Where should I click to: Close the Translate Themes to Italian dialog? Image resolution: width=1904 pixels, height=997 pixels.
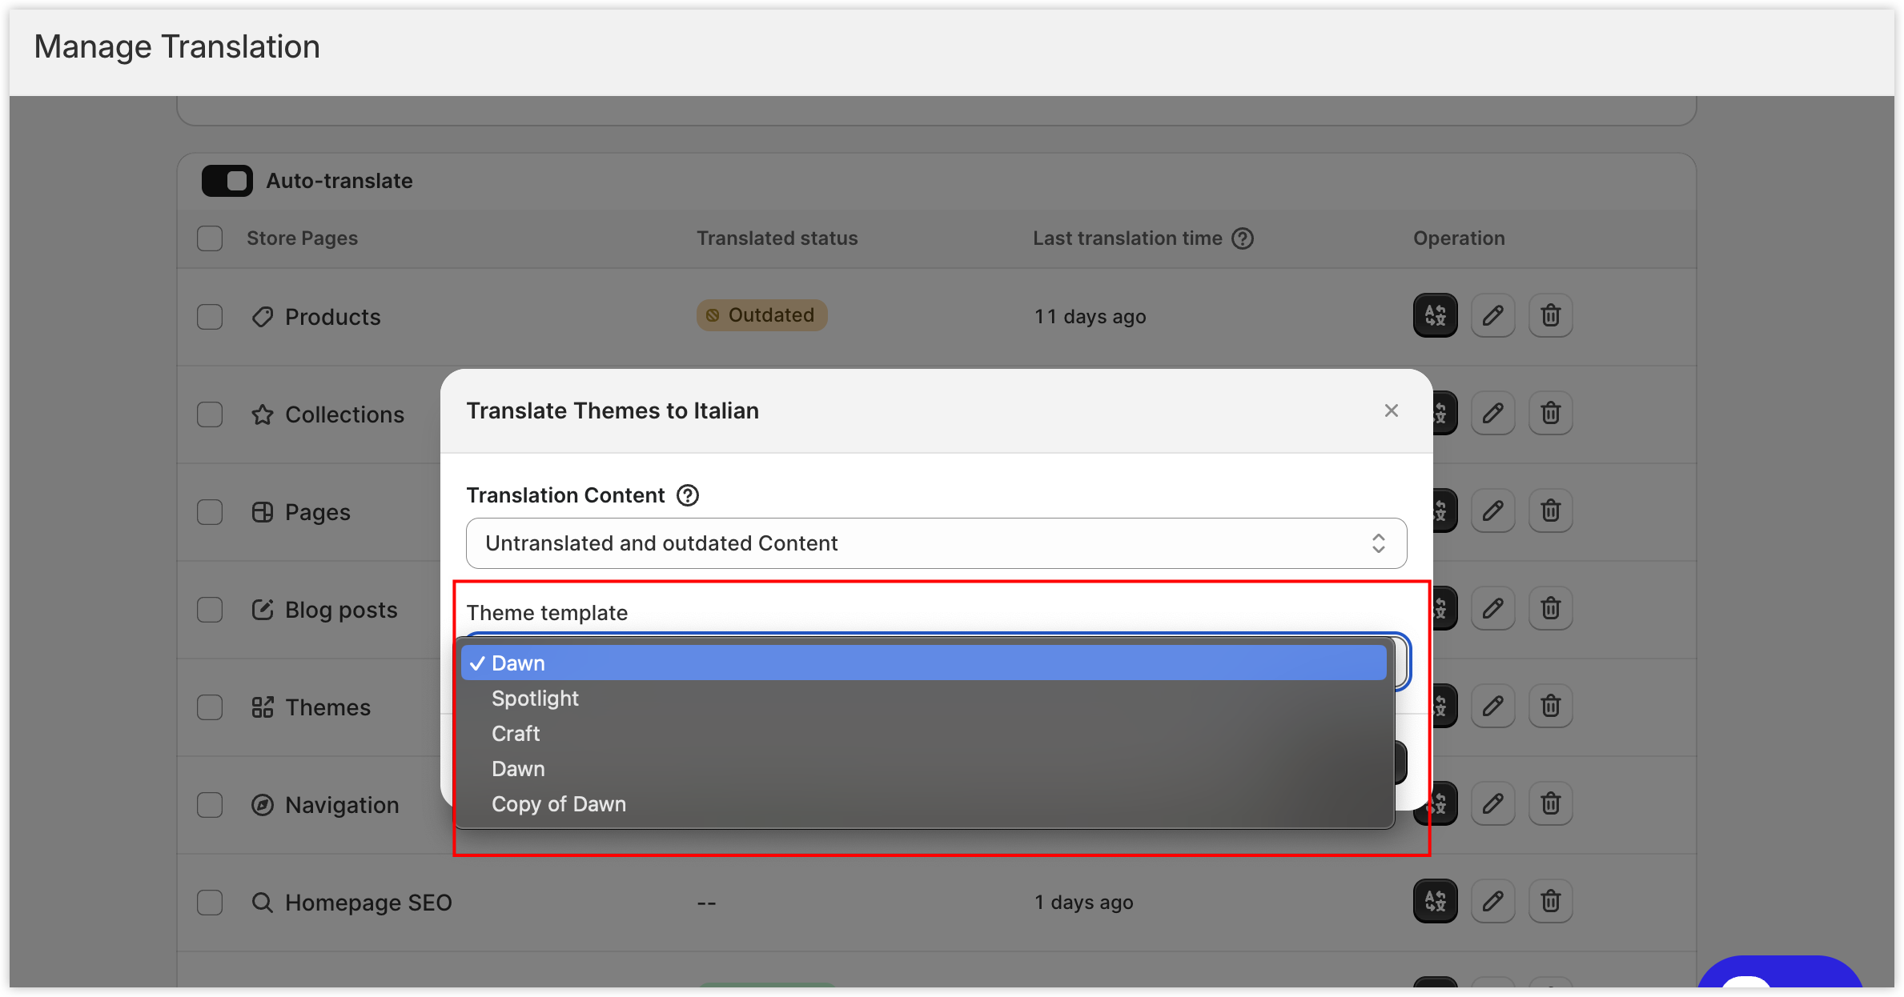(1391, 410)
